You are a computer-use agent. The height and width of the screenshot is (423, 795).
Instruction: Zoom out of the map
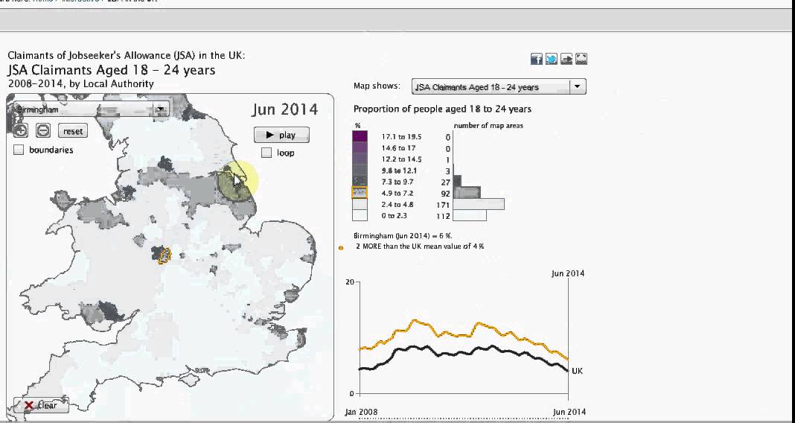[x=43, y=131]
